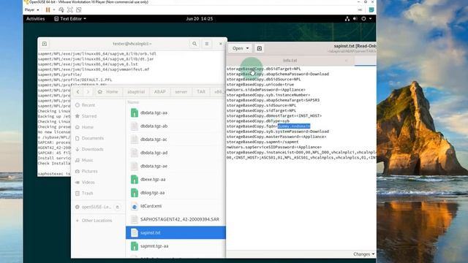The width and height of the screenshot is (468, 263).
Task: Go forward in the file browser
Action: (x=88, y=92)
